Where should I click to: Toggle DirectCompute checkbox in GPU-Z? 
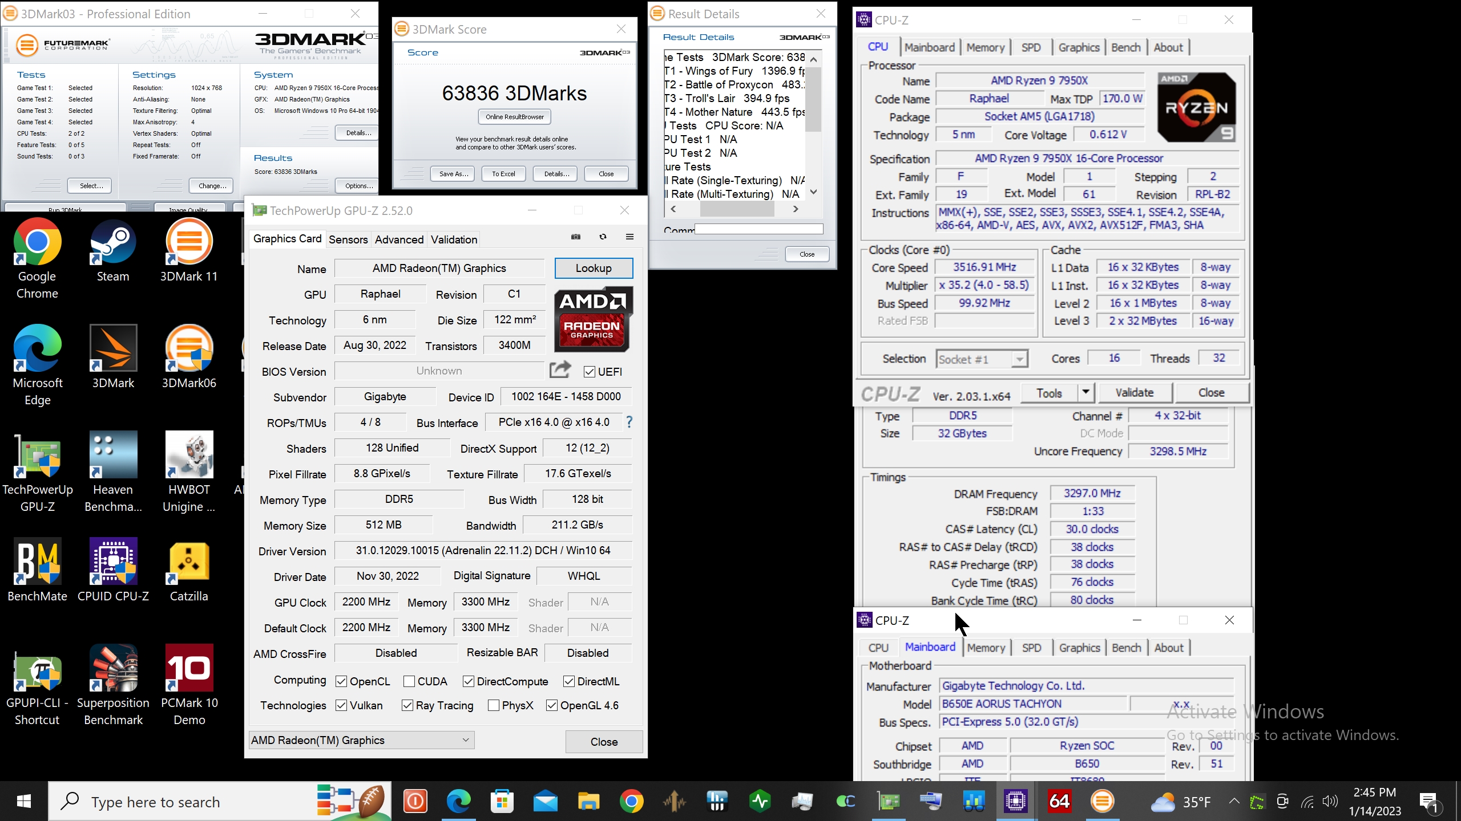[x=469, y=681]
